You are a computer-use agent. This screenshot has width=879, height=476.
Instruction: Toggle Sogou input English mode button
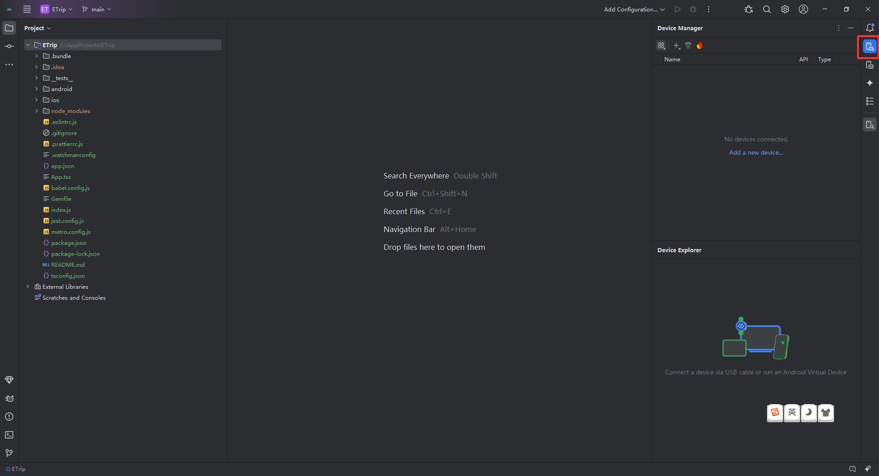(792, 413)
